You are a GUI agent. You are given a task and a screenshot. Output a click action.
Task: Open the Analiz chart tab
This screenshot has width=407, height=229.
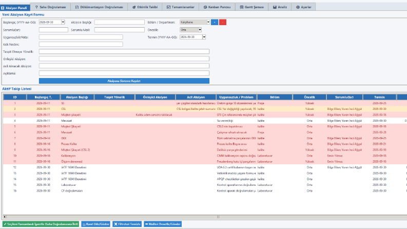pos(280,7)
